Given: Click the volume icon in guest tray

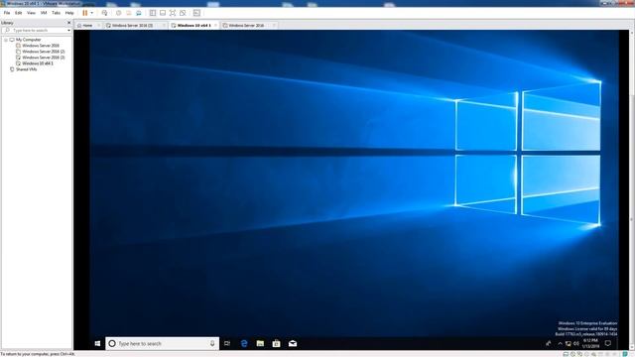Looking at the screenshot, I should click(575, 344).
